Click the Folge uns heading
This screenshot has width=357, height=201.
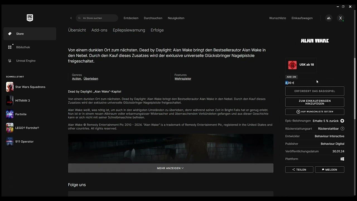point(77,185)
